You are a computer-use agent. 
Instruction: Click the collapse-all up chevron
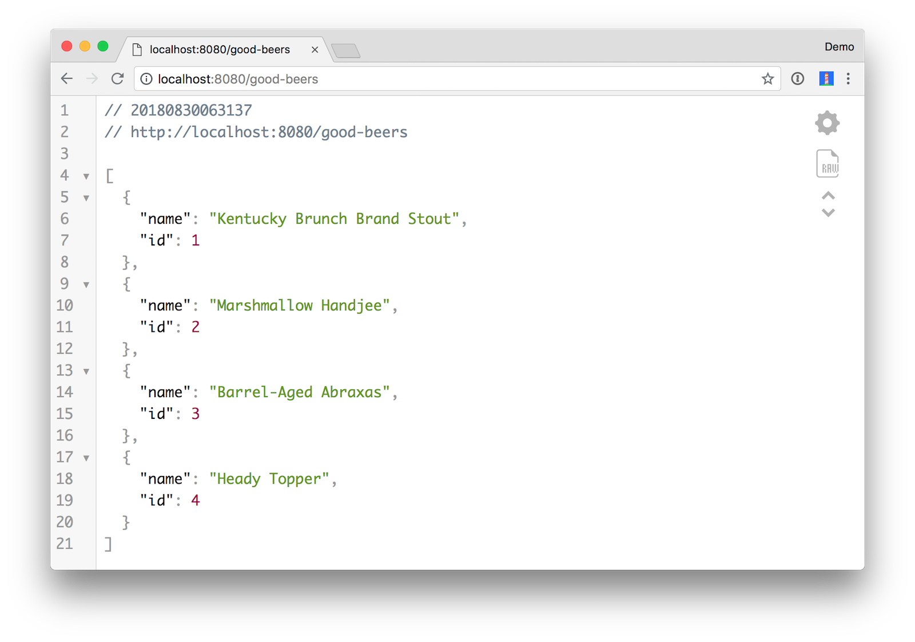tap(828, 196)
